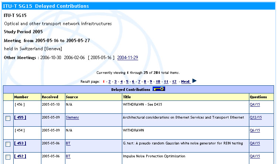Open the BT source link for contribution 453
The width and height of the screenshot is (277, 164).
point(68,143)
